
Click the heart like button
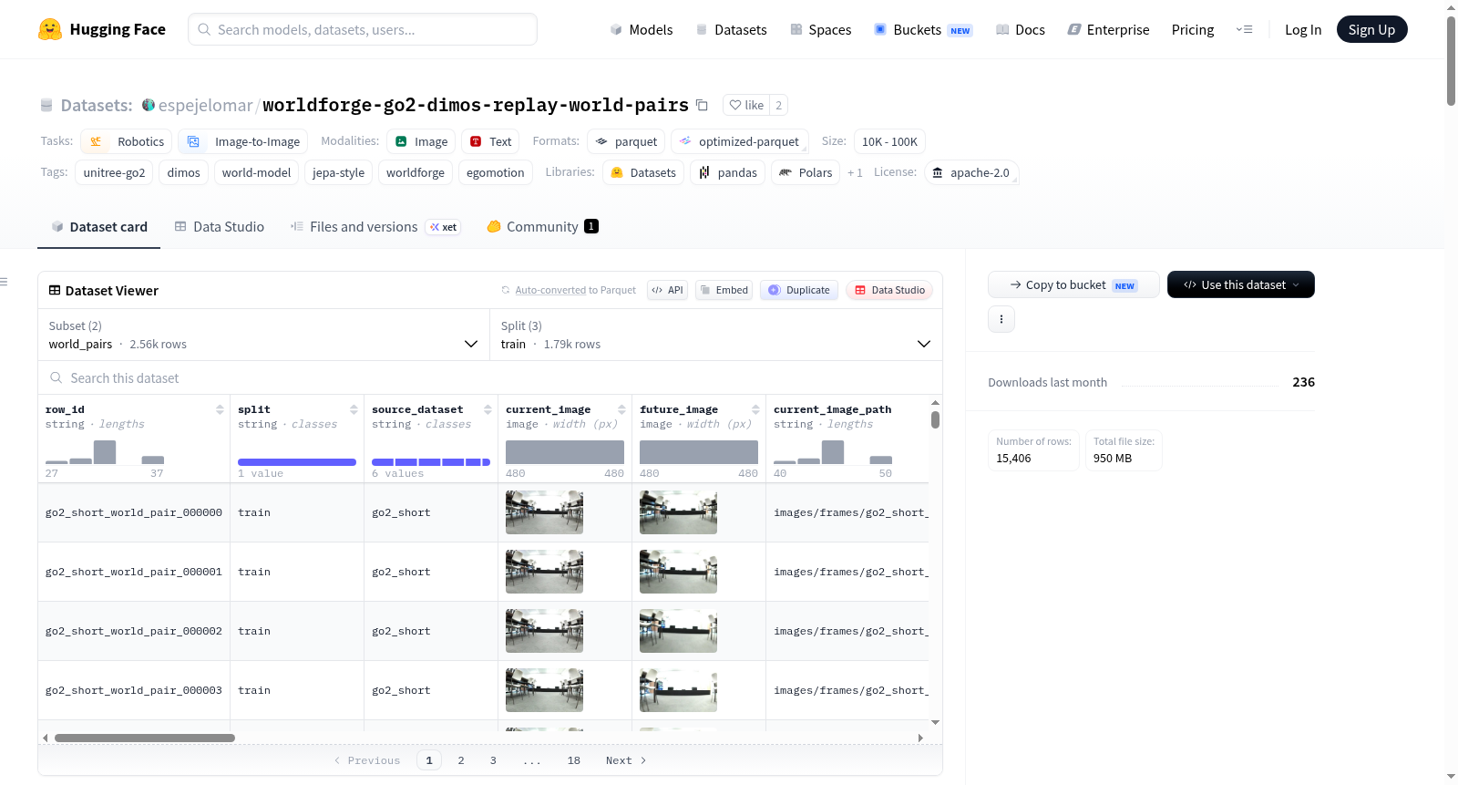click(x=746, y=105)
